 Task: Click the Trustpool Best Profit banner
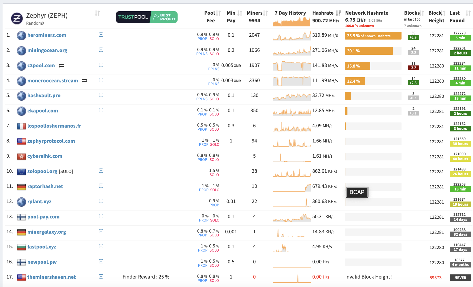tap(147, 17)
